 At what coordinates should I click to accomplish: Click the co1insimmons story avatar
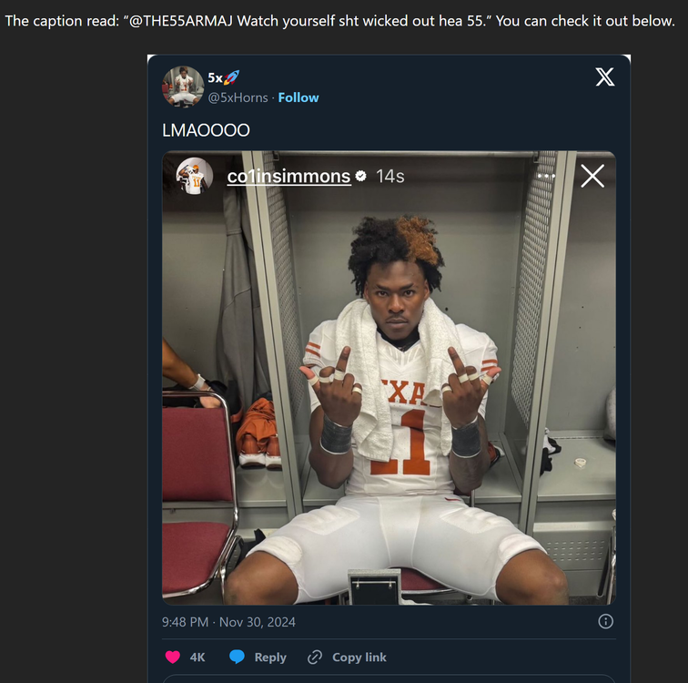click(x=195, y=176)
